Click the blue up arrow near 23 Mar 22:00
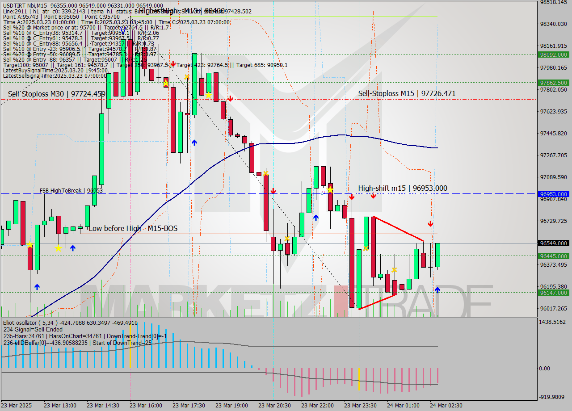This screenshot has width=572, height=411. (x=315, y=218)
